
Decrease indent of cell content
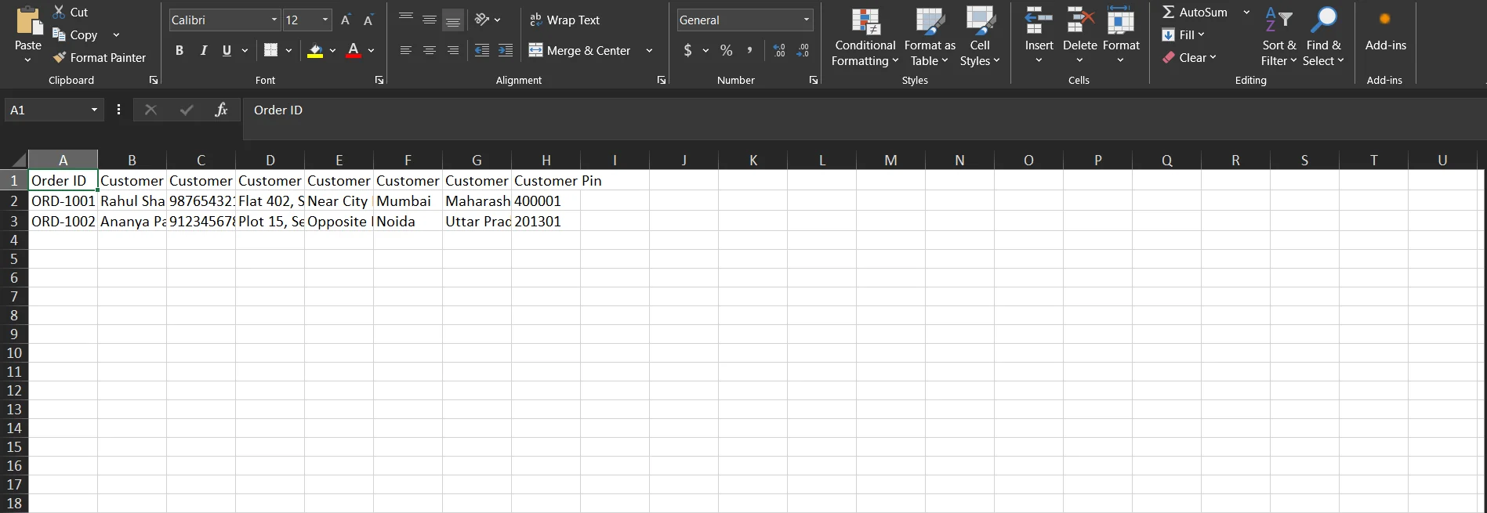point(482,50)
